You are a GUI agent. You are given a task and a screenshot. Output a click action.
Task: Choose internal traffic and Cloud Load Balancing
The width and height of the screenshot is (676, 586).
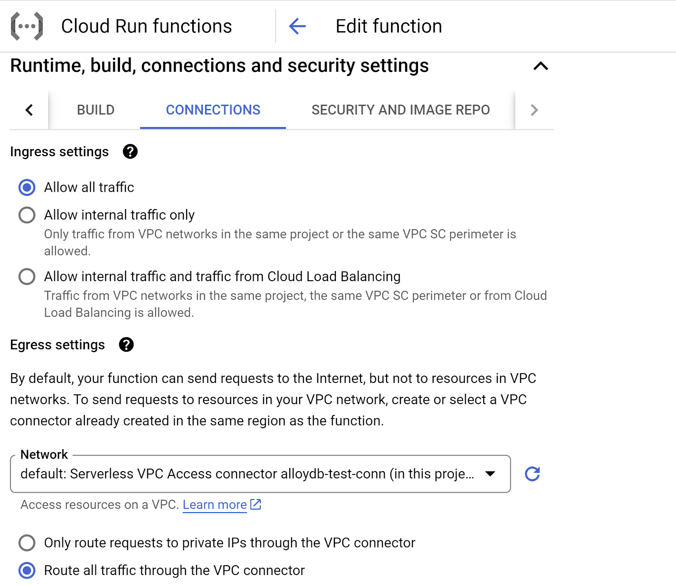(27, 277)
